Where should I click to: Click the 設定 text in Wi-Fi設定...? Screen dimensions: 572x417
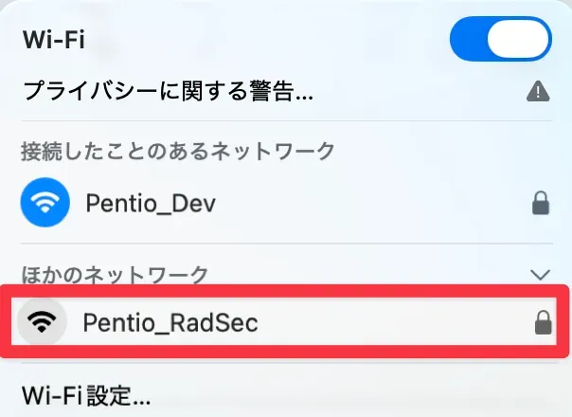(x=109, y=393)
